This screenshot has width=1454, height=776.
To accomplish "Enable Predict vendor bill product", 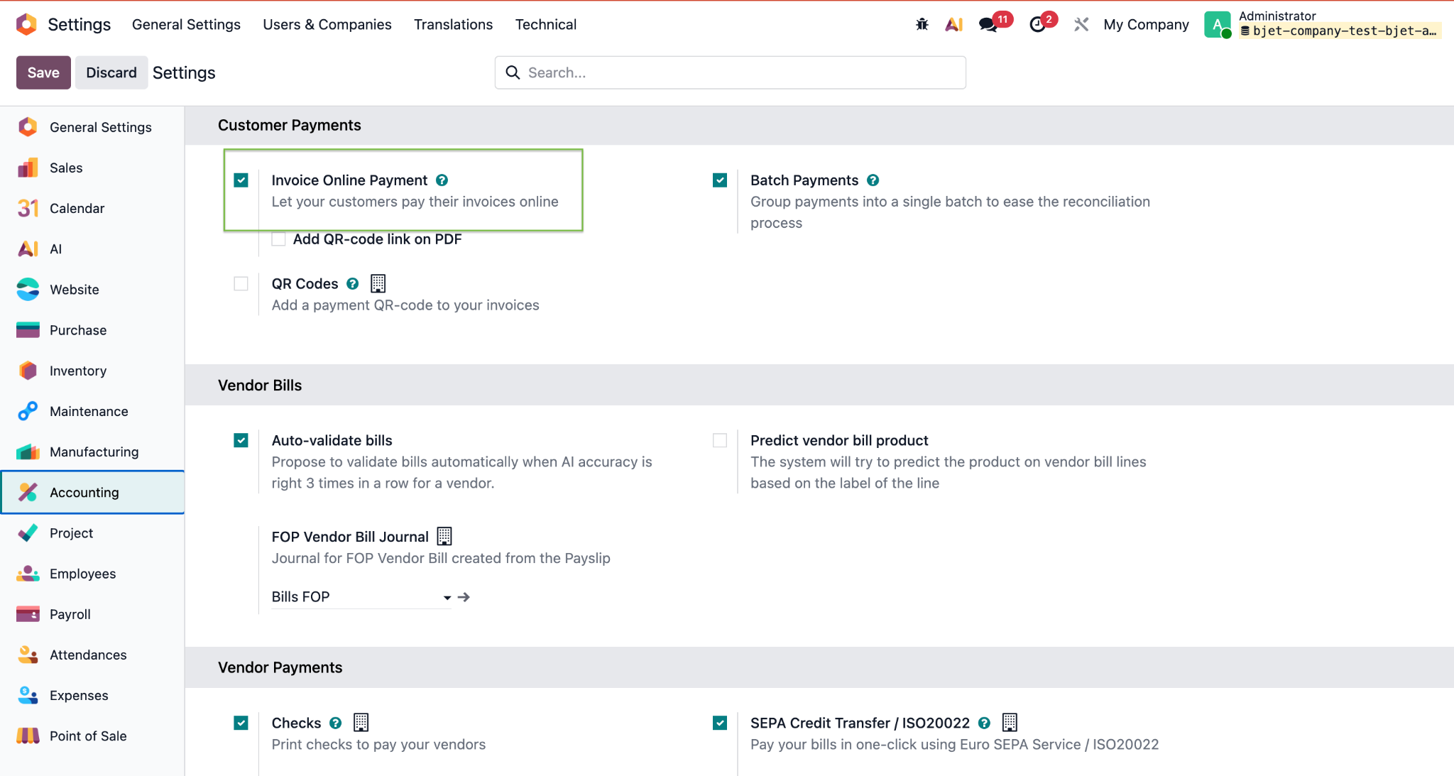I will (x=720, y=441).
